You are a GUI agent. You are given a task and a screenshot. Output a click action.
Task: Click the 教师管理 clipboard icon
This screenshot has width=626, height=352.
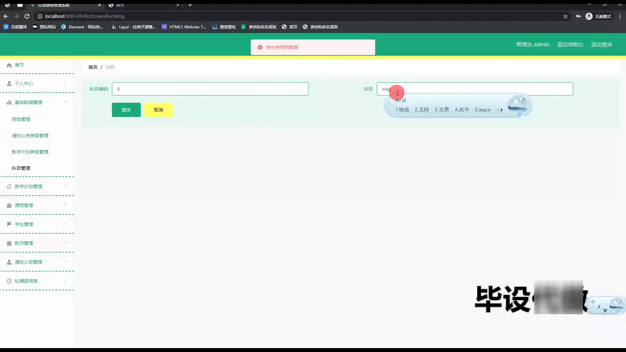pyautogui.click(x=9, y=243)
